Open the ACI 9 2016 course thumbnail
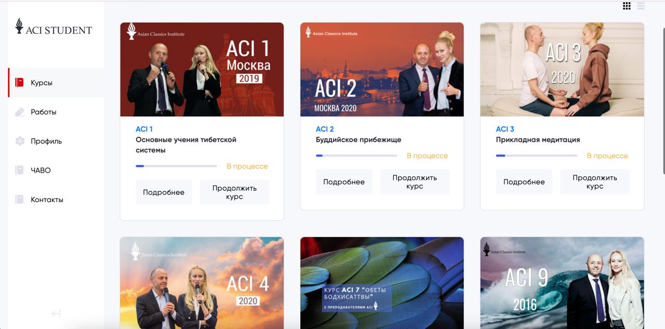 coord(562,283)
